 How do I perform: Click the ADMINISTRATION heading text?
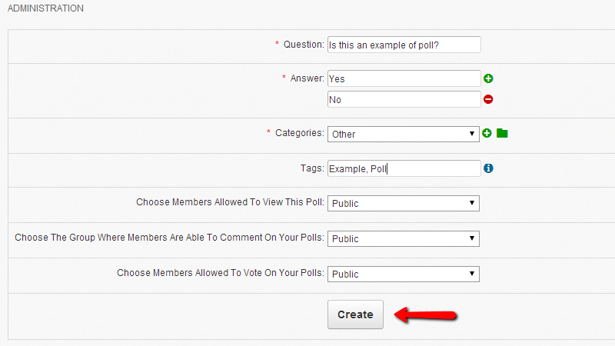[45, 8]
